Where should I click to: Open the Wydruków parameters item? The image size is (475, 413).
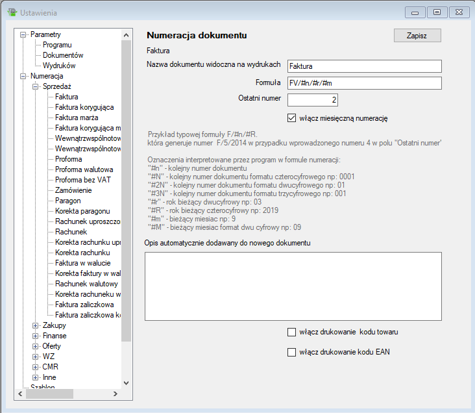pos(59,66)
